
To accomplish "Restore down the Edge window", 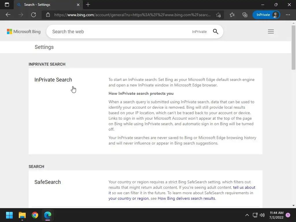I will tap(276, 5).
